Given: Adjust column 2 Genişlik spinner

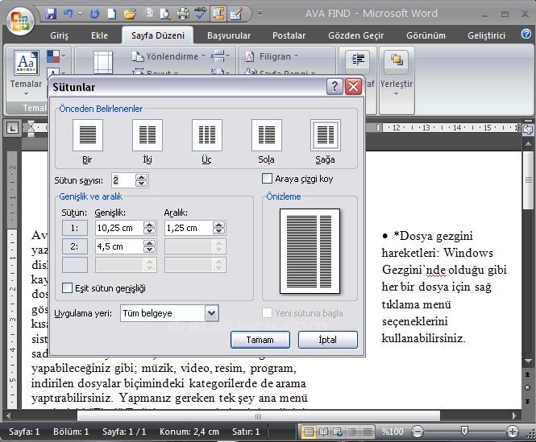Looking at the screenshot, I should pyautogui.click(x=149, y=246).
